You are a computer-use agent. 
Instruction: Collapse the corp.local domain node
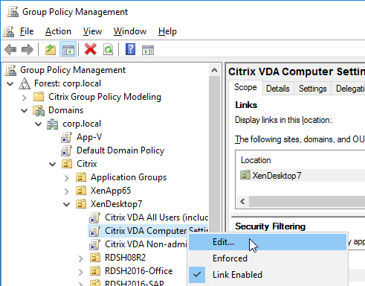[x=38, y=124]
